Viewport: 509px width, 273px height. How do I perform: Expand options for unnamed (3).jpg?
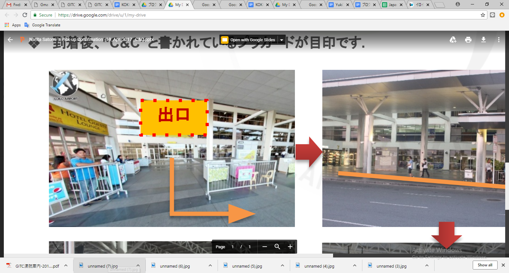pyautogui.click(x=427, y=265)
